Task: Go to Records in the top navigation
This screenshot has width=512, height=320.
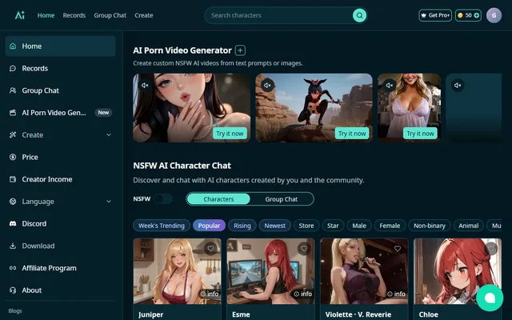Action: coord(74,15)
